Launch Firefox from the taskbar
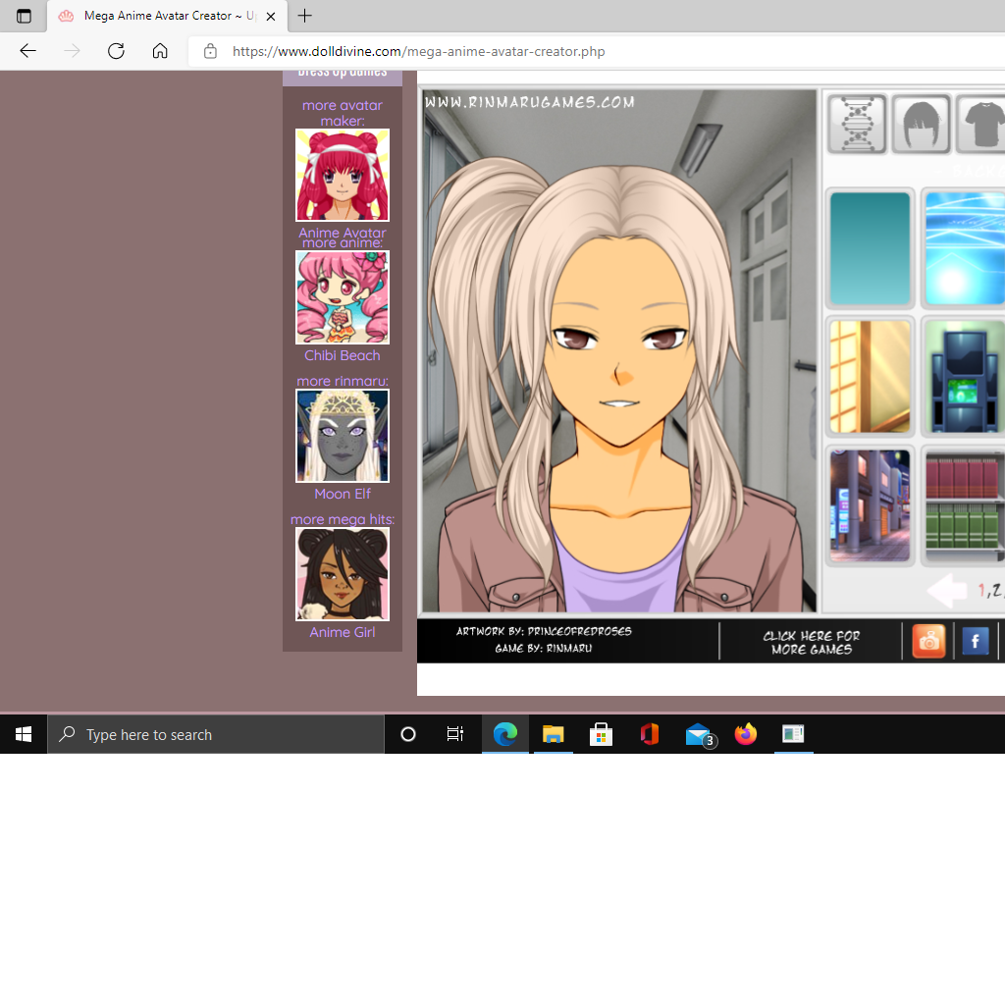Screen dimensions: 1005x1005 click(746, 734)
